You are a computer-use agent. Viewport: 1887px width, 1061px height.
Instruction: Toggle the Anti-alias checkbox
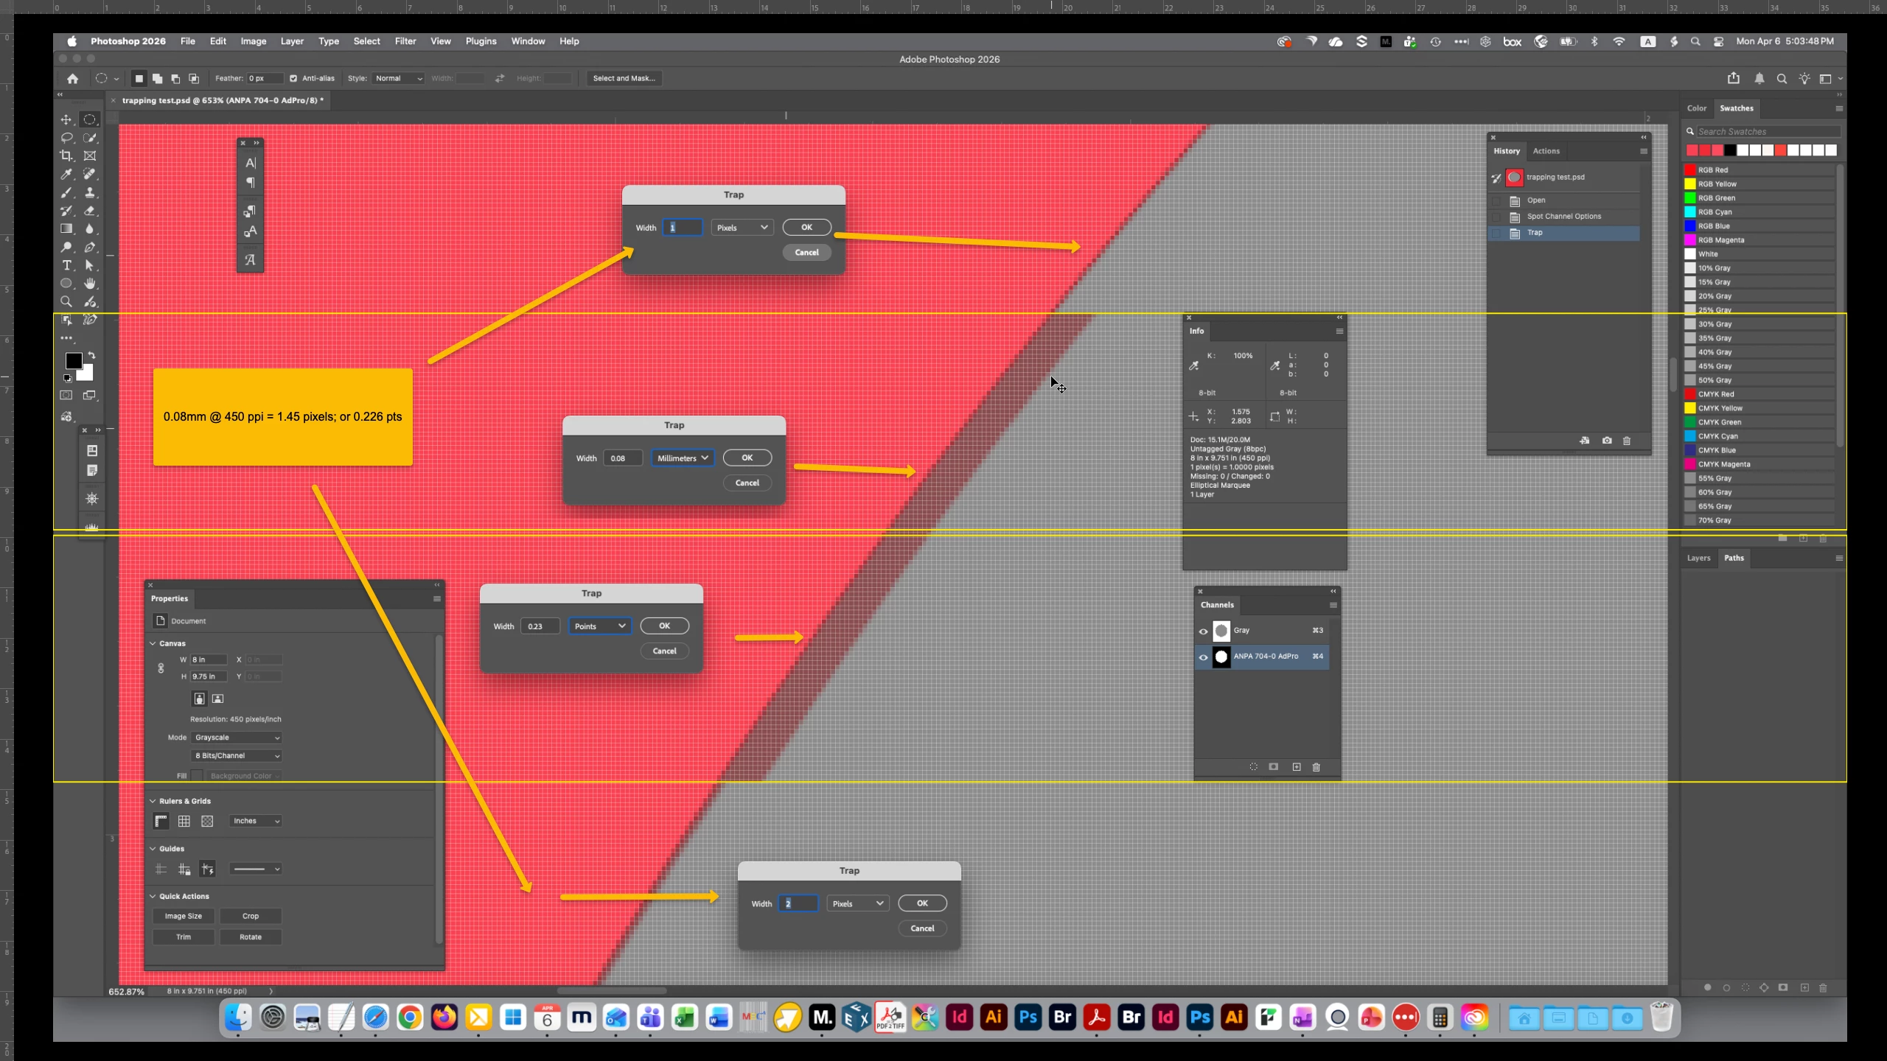click(293, 78)
